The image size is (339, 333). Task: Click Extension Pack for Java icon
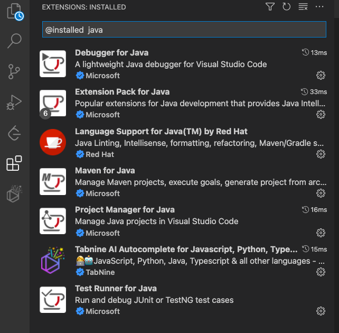[53, 103]
